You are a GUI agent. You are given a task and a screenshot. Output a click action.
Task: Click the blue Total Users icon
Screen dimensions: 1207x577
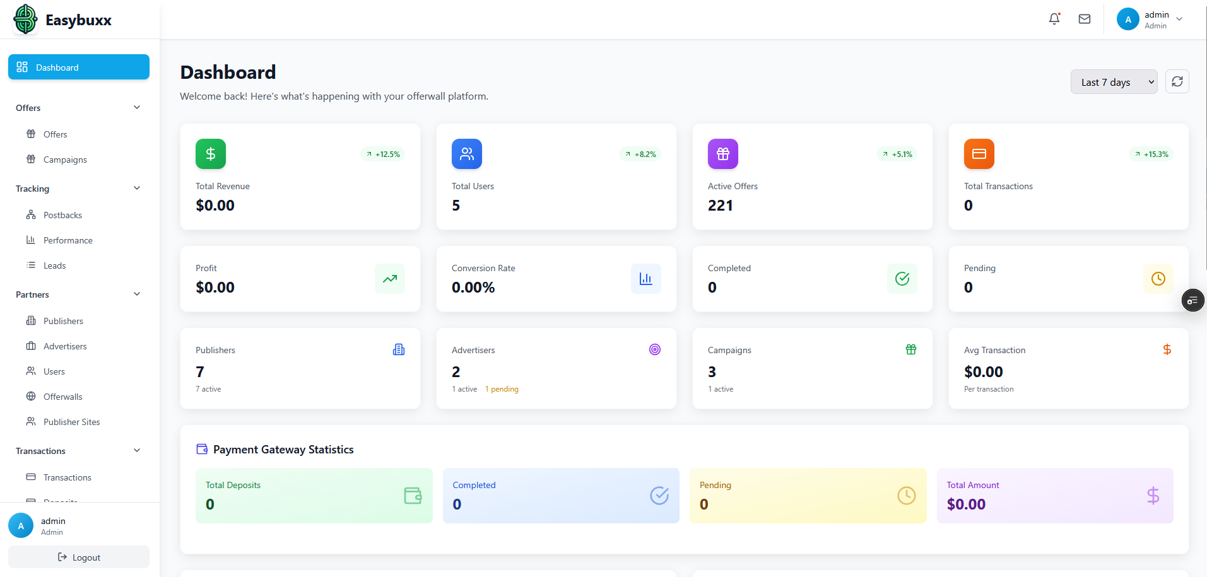pos(467,154)
